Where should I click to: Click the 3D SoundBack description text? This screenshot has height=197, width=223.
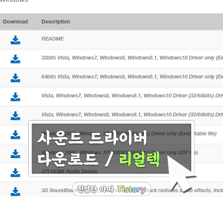point(132,190)
